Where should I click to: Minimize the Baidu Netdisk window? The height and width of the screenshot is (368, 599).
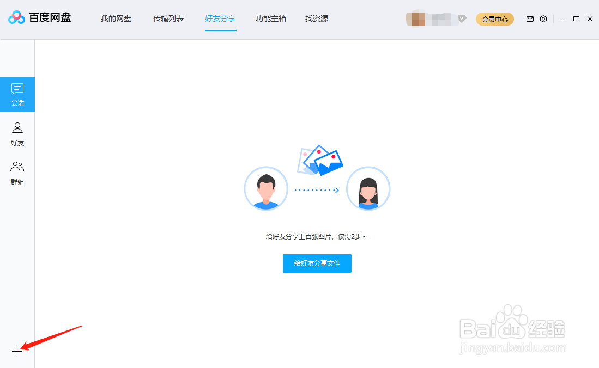pos(562,19)
